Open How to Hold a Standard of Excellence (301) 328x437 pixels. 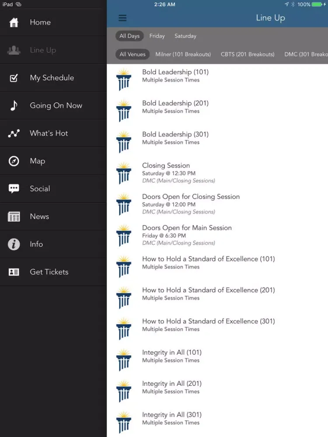(x=217, y=329)
